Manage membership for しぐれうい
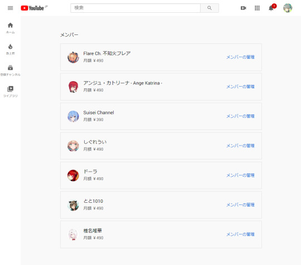Image resolution: width=301 pixels, height=265 pixels. click(240, 146)
